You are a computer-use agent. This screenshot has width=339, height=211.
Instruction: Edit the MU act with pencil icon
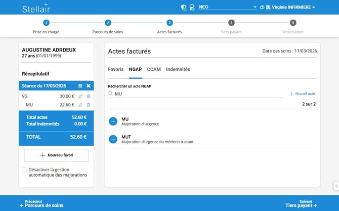pos(80,105)
